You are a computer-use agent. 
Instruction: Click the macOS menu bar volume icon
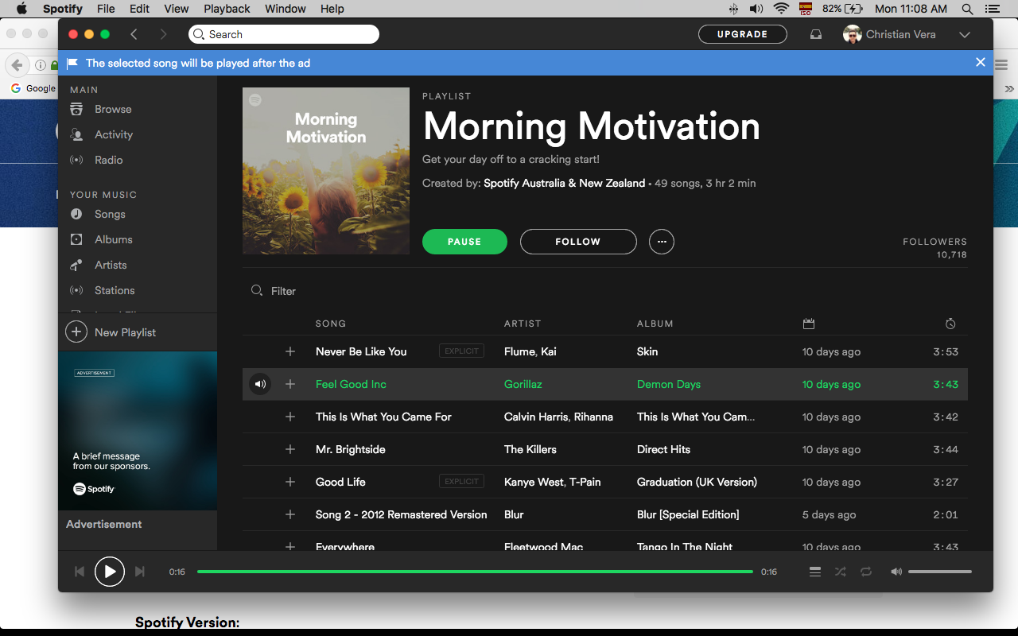[x=756, y=9]
